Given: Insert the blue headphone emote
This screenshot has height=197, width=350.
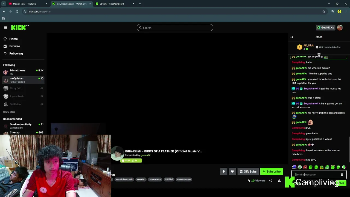Looking at the screenshot, I should pos(294,167).
